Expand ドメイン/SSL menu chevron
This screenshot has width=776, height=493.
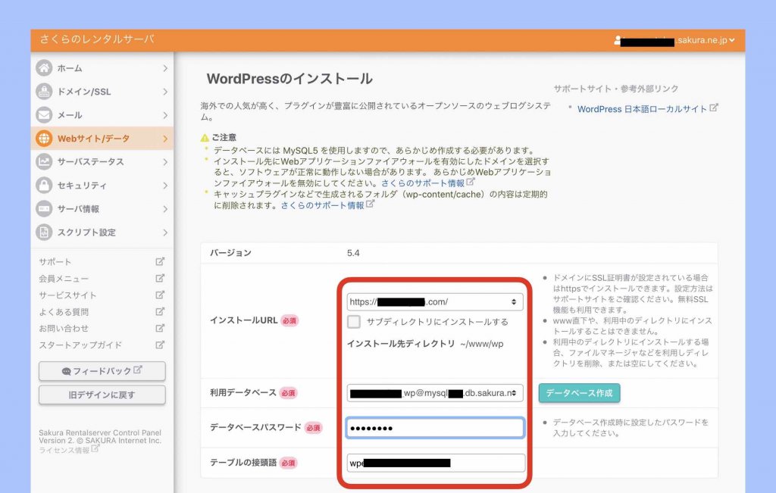pos(165,92)
